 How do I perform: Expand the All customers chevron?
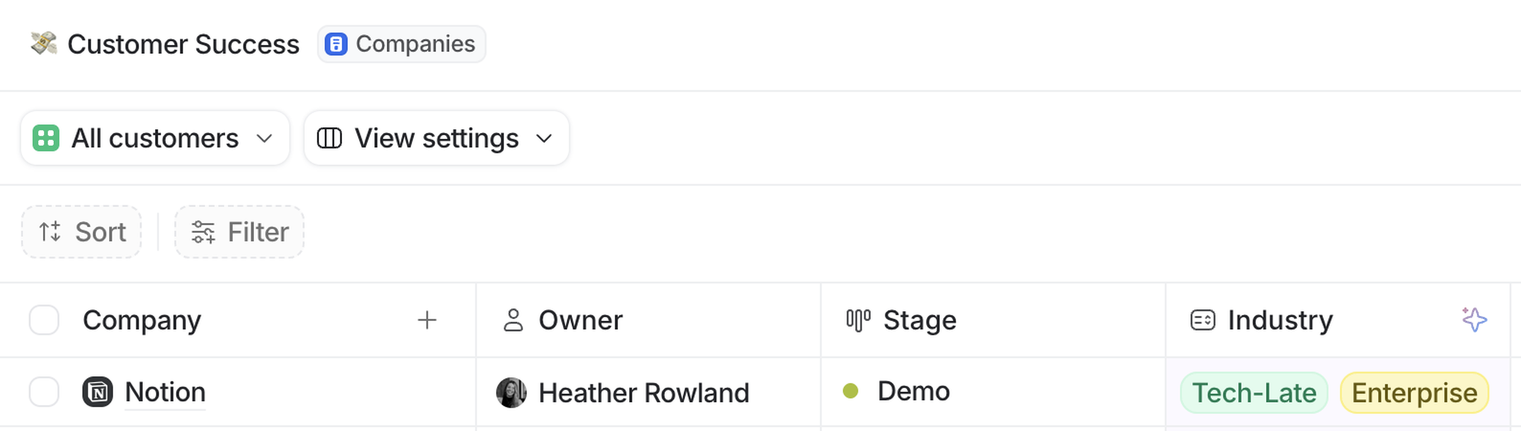[x=265, y=138]
